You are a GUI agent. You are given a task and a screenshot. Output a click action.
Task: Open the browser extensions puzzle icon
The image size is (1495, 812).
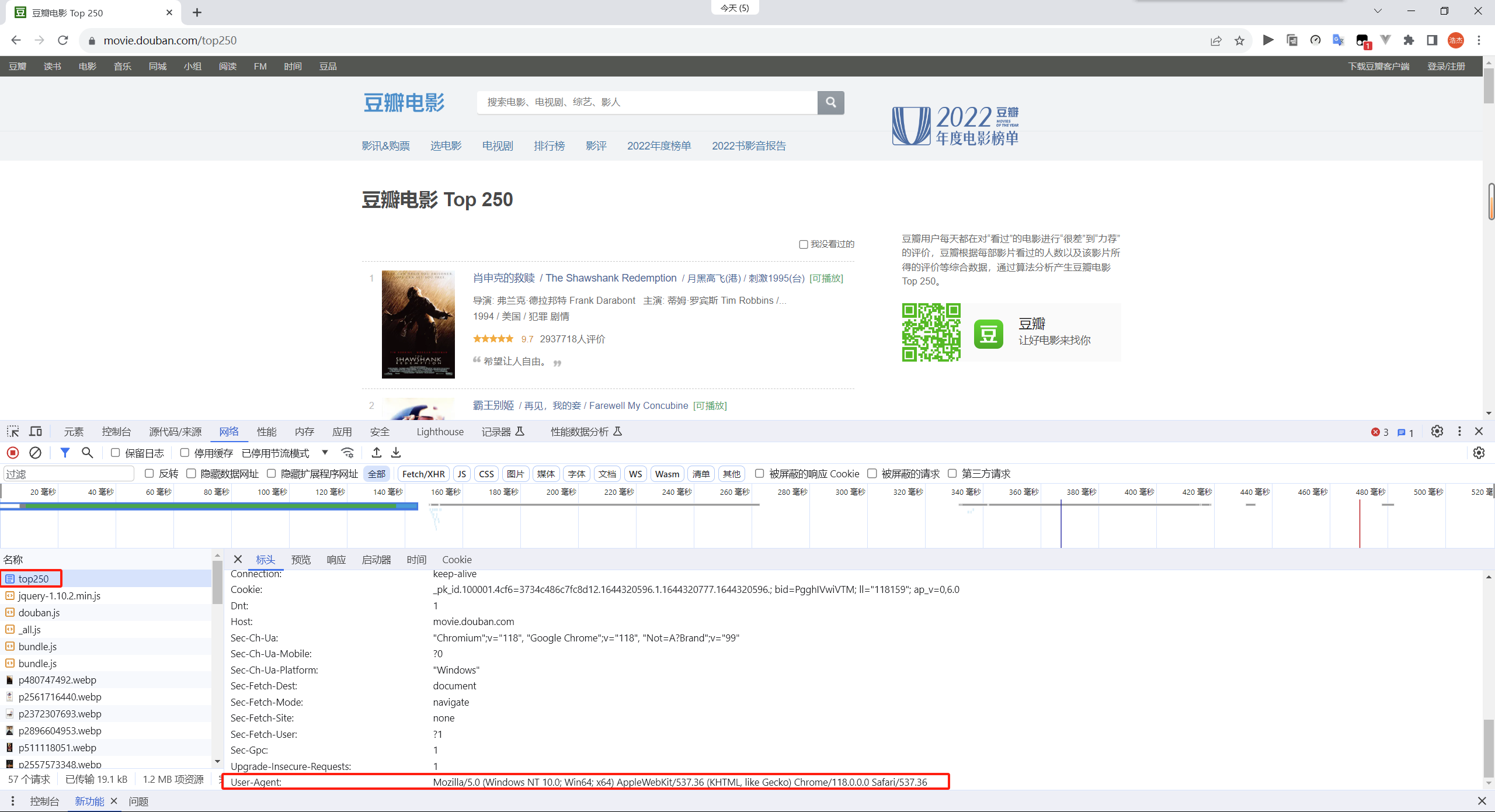[1409, 40]
